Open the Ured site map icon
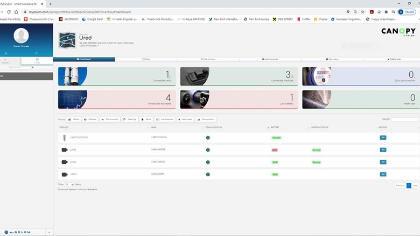This screenshot has width=420, height=236. (x=67, y=40)
